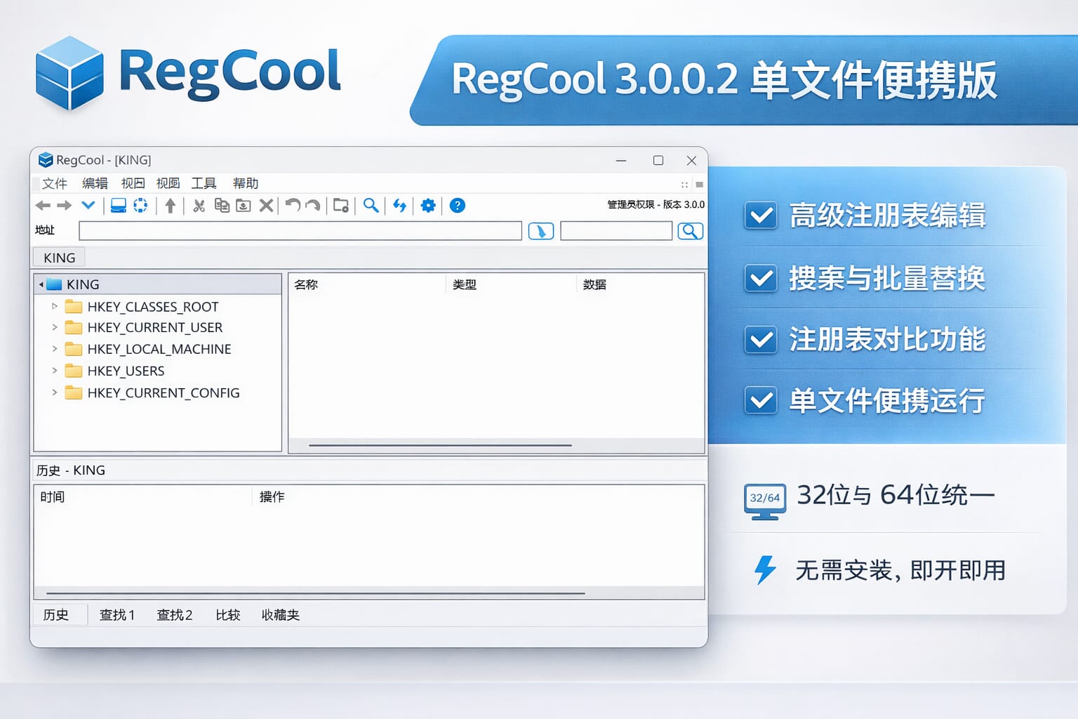
Task: Click the Delete (X) icon in the toolbar
Action: [x=266, y=205]
